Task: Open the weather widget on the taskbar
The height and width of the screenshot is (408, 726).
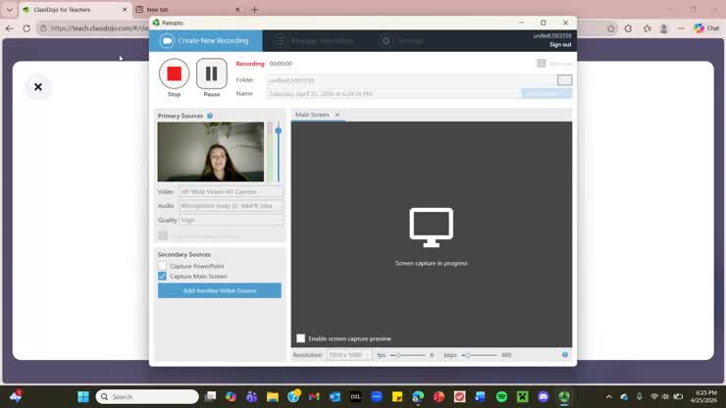Action: (16, 397)
